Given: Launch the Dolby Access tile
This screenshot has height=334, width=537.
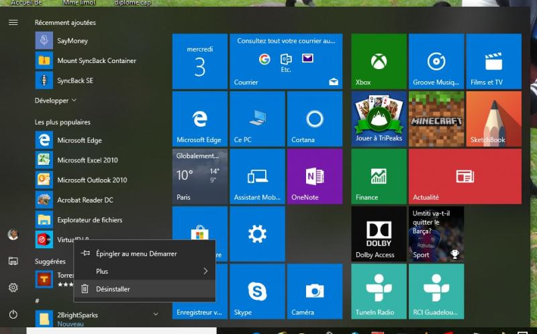Looking at the screenshot, I should [379, 233].
